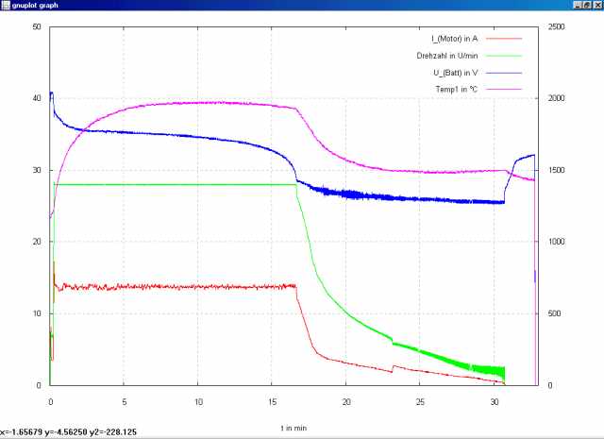Close the gnuplot graph window

coord(596,6)
